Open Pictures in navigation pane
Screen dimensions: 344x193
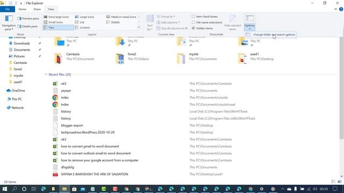click(19, 56)
